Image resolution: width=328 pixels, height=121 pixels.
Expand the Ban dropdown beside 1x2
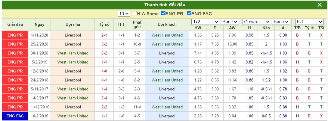(x=230, y=22)
